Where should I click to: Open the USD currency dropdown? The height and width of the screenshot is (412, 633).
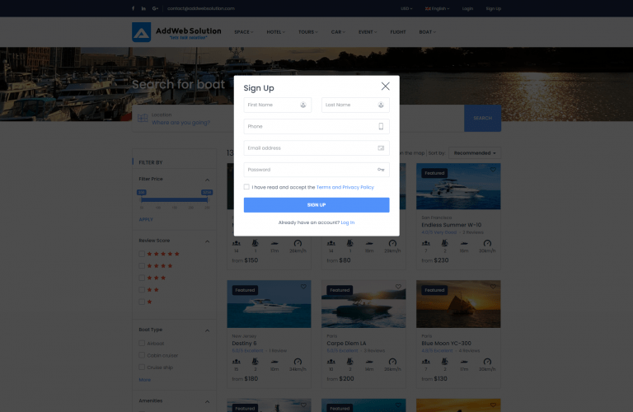[406, 8]
